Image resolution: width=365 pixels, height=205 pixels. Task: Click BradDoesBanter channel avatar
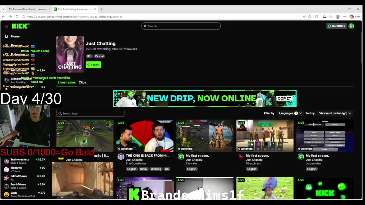(121, 157)
